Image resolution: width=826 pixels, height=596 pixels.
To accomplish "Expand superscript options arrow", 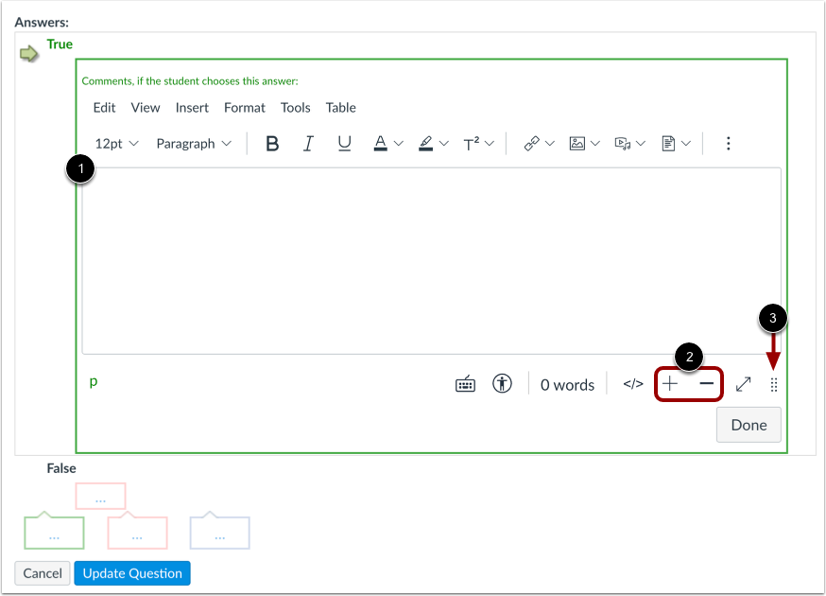I will (490, 144).
